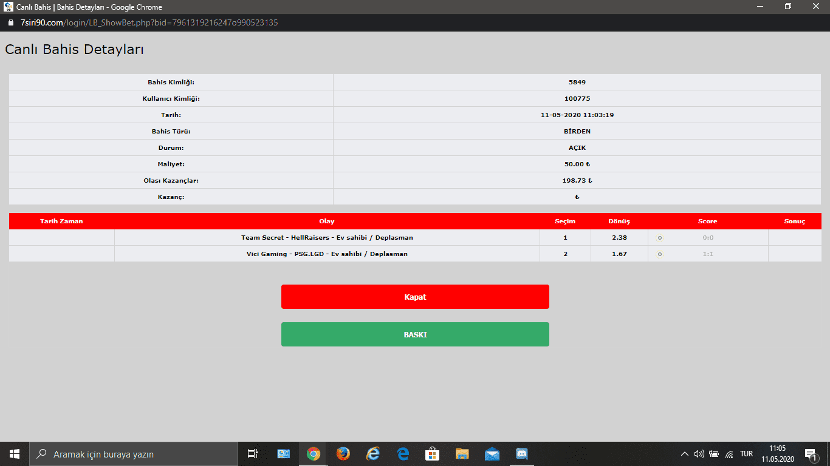
Task: Click the battery power tray icon
Action: (x=714, y=454)
